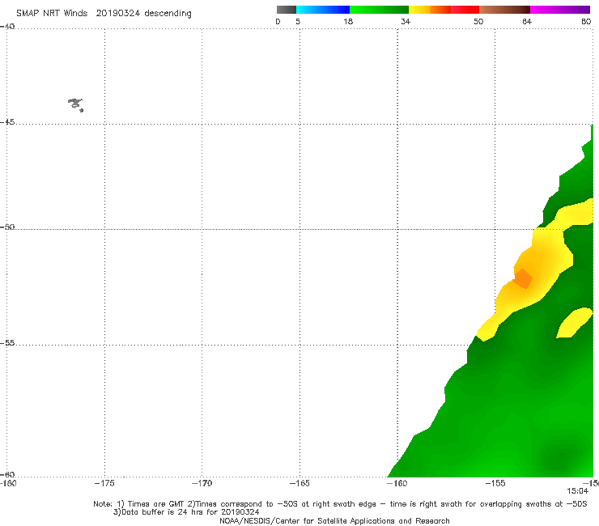Image resolution: width=599 pixels, height=526 pixels.
Task: Click the 'Data buffer is 24 hrs' note
Action: pyautogui.click(x=186, y=512)
